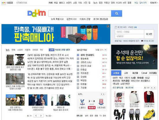This screenshot has height=120, width=159.
Task: Click previous arrow in news pagination
Action: (36, 116)
